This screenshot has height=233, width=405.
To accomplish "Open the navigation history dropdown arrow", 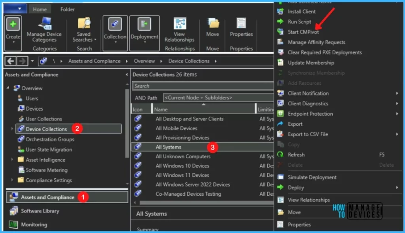I will (32, 61).
